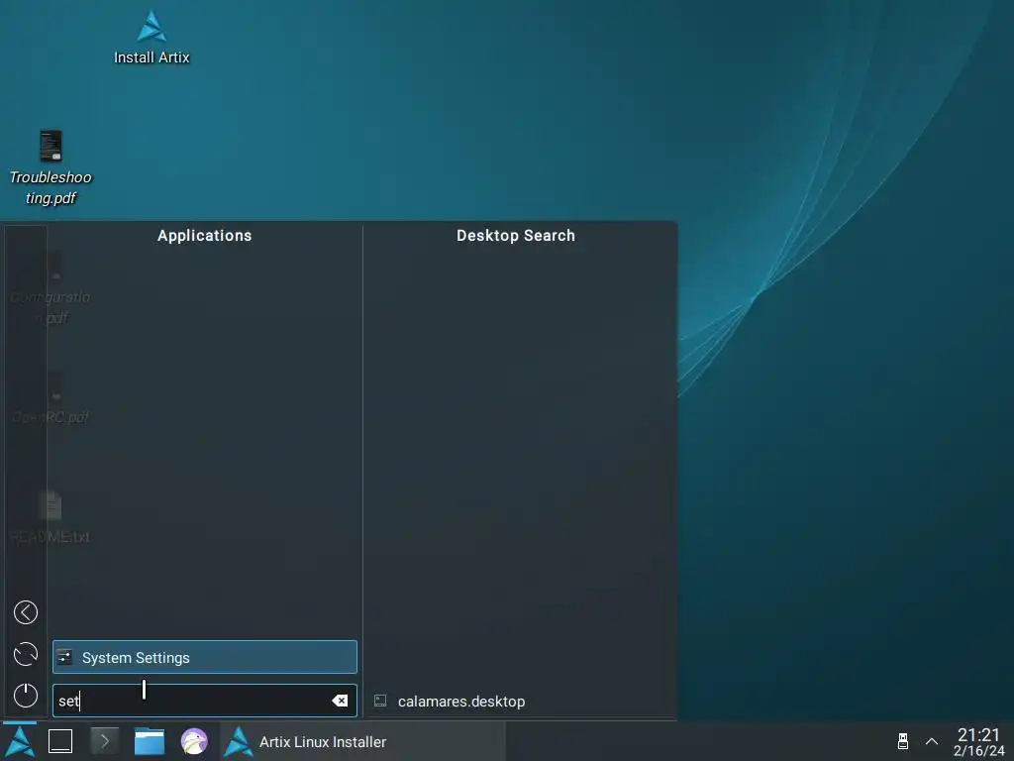The height and width of the screenshot is (761, 1014).
Task: Click the Desktop Search column header
Action: 515,236
